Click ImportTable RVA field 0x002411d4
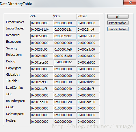 [x=42, y=29]
